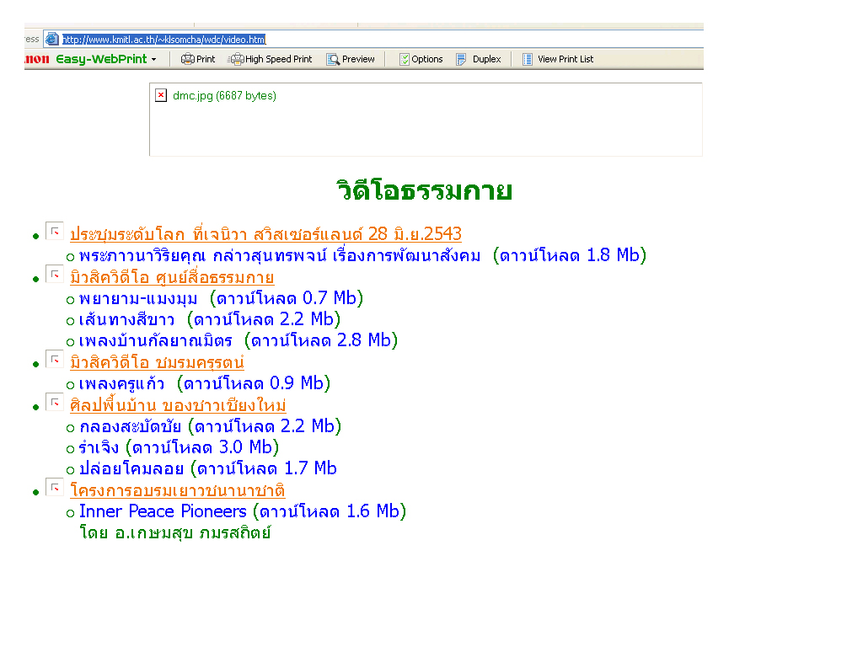The height and width of the screenshot is (647, 863).
Task: Download the เส้นทางสีขาว video 2.2 Mb
Action: coord(264,319)
